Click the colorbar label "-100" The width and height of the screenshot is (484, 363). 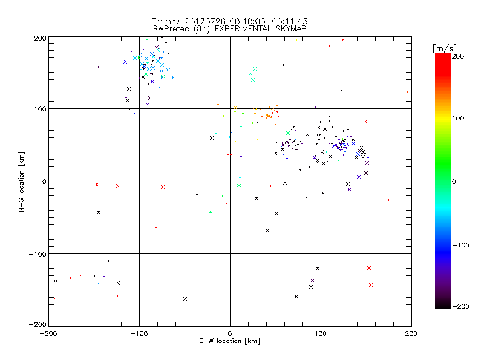(x=460, y=245)
